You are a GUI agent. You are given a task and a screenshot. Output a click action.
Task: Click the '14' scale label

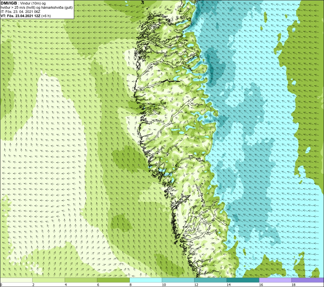click(228, 285)
